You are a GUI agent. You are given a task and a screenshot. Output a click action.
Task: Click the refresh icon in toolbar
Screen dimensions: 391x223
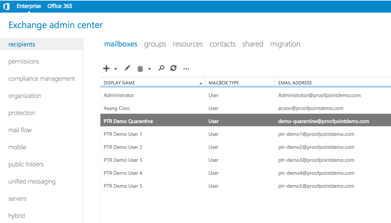coord(173,68)
